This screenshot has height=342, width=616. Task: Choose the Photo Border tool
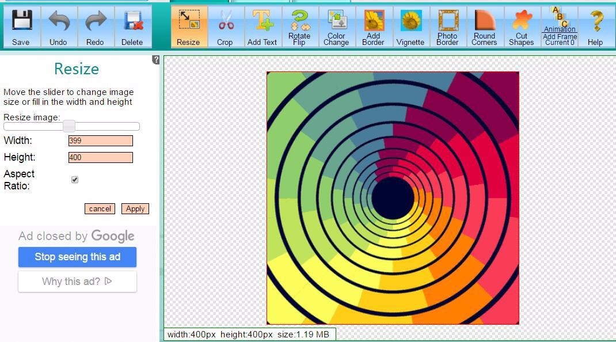447,26
